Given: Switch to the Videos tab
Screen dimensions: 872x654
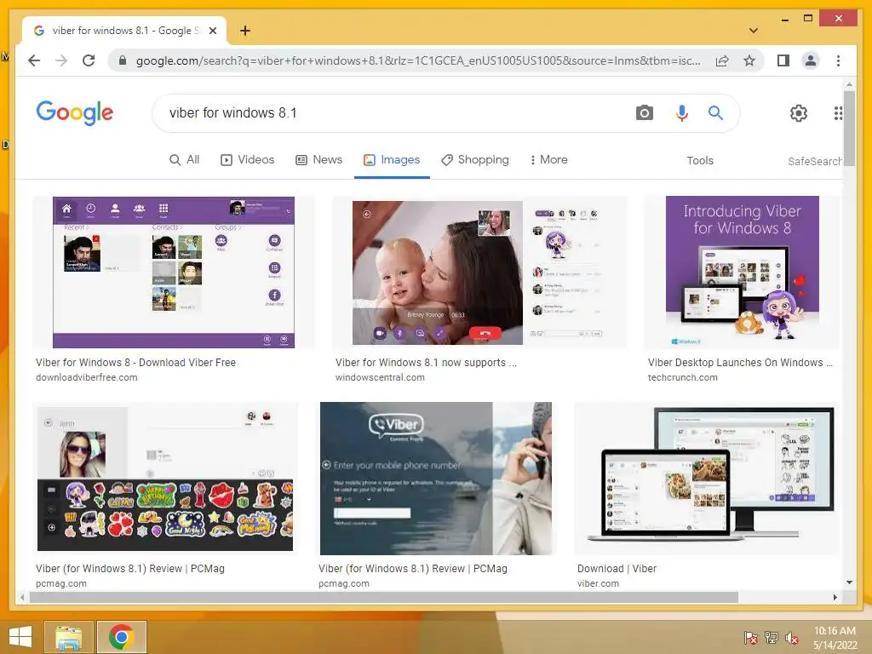Looking at the screenshot, I should (248, 159).
